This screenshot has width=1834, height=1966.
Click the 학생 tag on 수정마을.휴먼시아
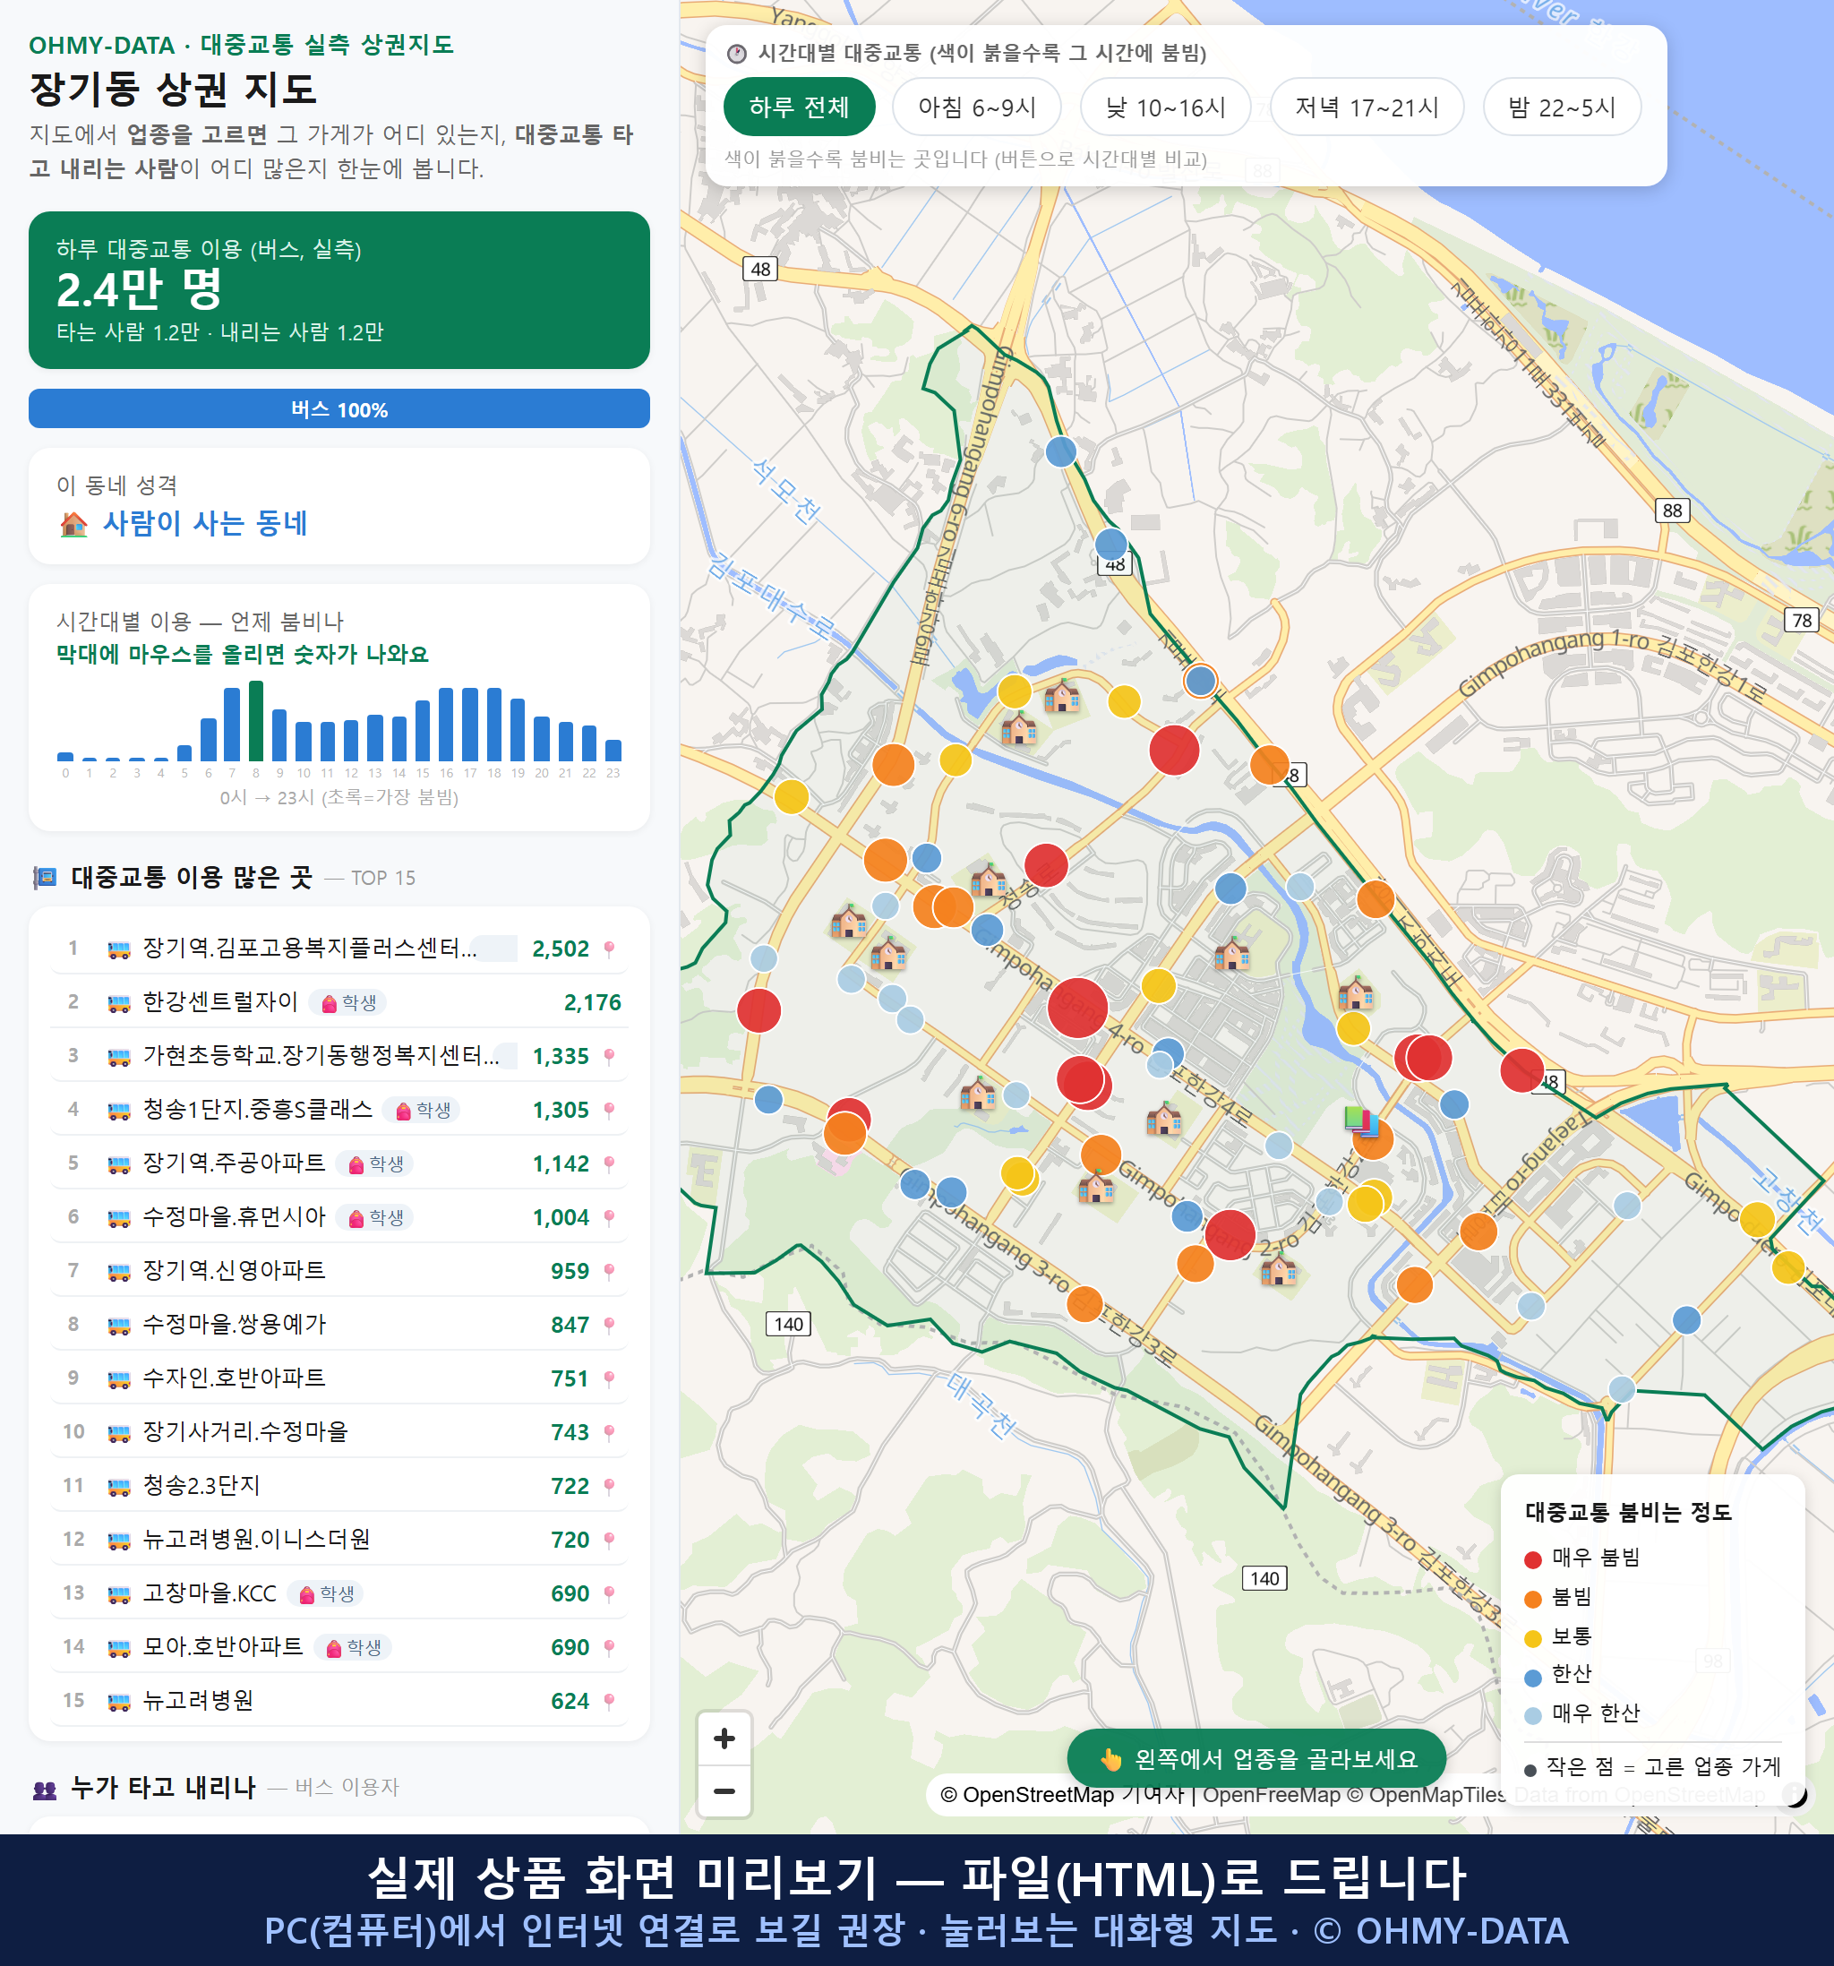(374, 1217)
